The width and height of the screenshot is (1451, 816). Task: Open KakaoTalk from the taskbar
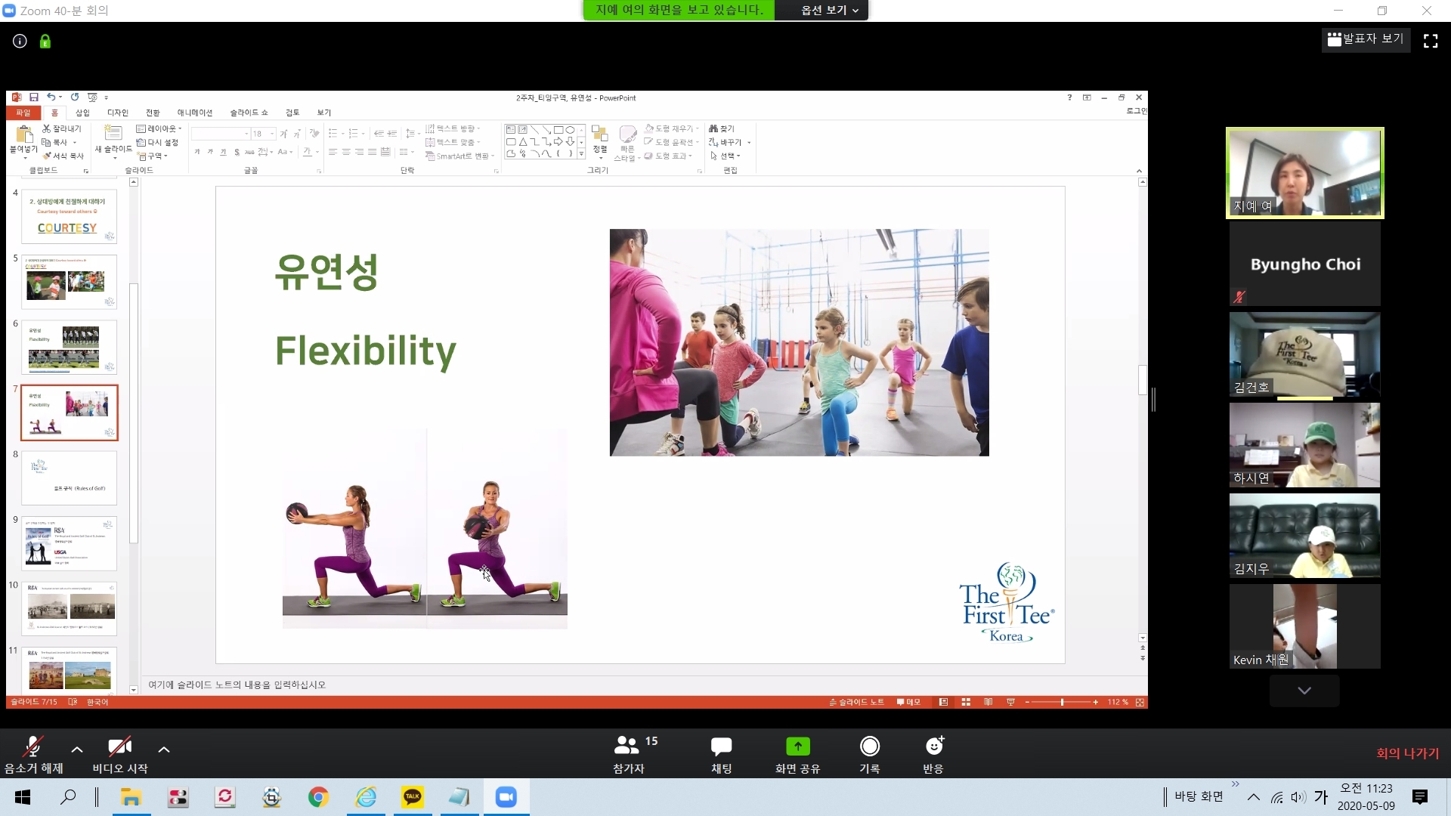point(413,796)
